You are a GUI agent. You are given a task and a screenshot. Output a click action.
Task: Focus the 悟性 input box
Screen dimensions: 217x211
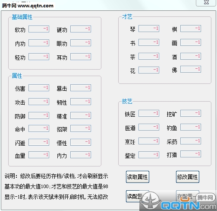coord(81,142)
